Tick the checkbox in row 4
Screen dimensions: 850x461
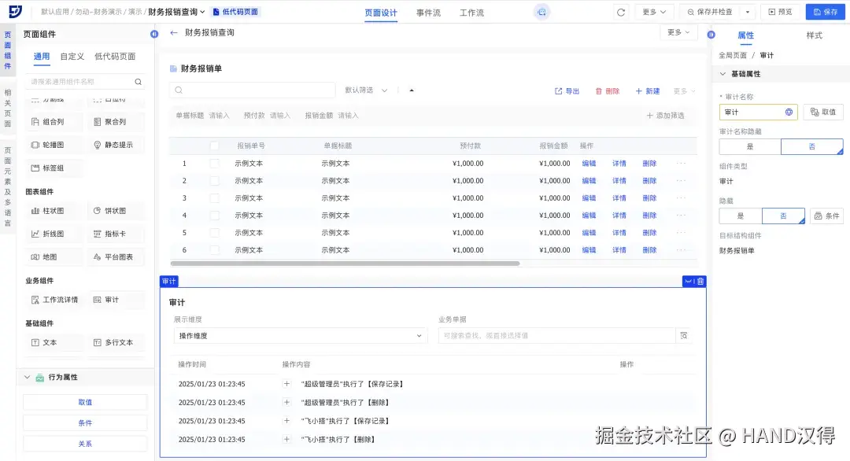click(215, 216)
